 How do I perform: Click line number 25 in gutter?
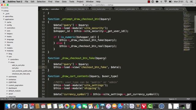(43, 67)
